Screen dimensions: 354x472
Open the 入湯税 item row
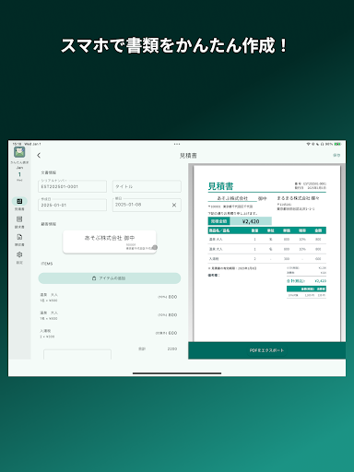tap(109, 334)
